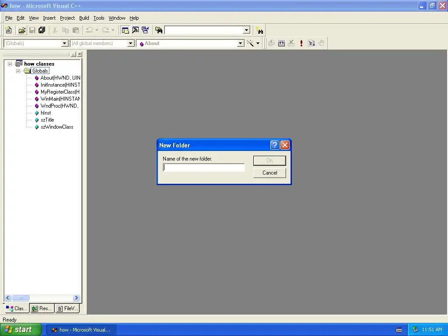The width and height of the screenshot is (448, 336).
Task: Toggle the Output window icon
Action: click(136, 30)
